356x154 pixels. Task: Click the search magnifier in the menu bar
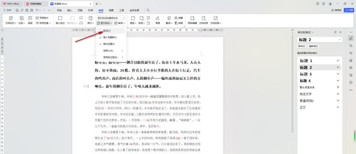(x=148, y=10)
